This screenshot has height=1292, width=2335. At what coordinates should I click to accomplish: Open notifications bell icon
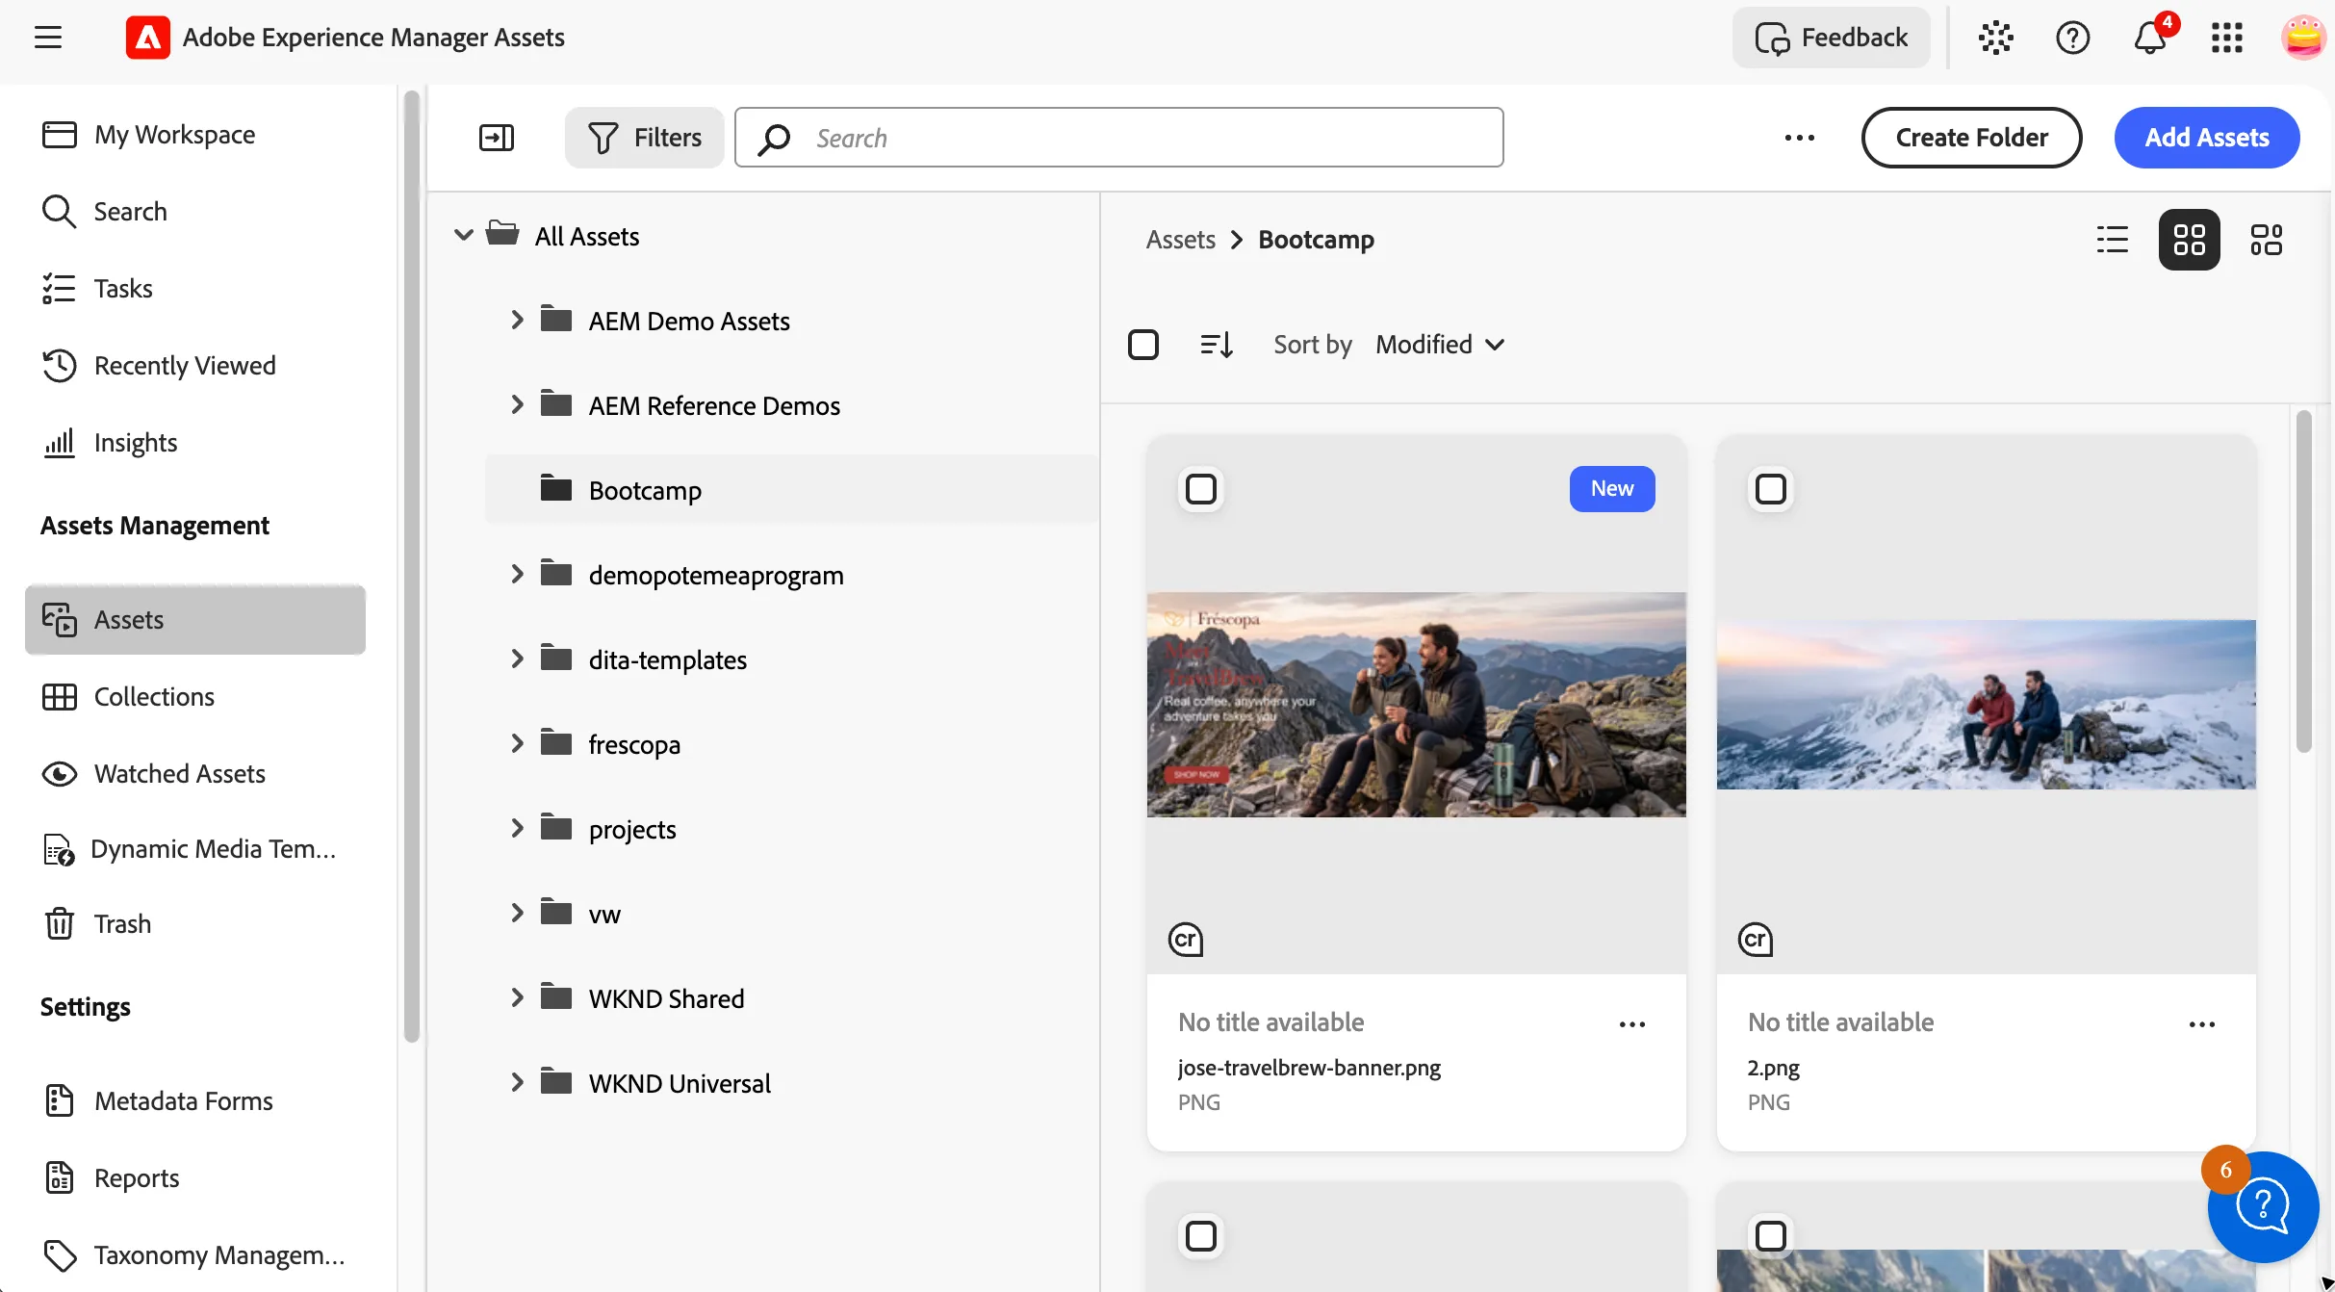coord(2150,38)
